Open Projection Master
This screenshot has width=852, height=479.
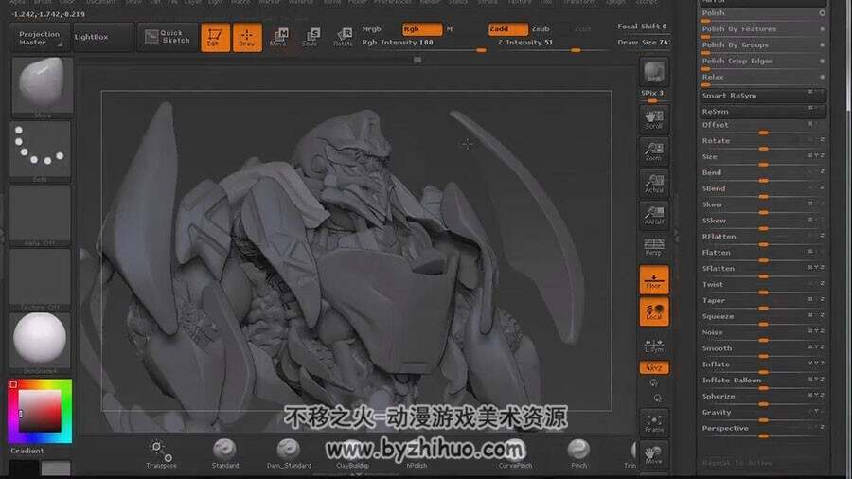click(x=40, y=38)
